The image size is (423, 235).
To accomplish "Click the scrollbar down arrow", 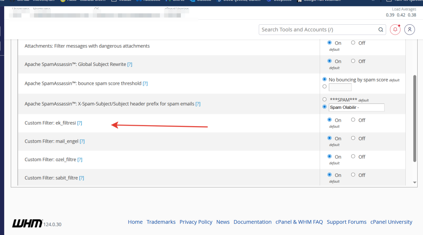I will (x=415, y=183).
